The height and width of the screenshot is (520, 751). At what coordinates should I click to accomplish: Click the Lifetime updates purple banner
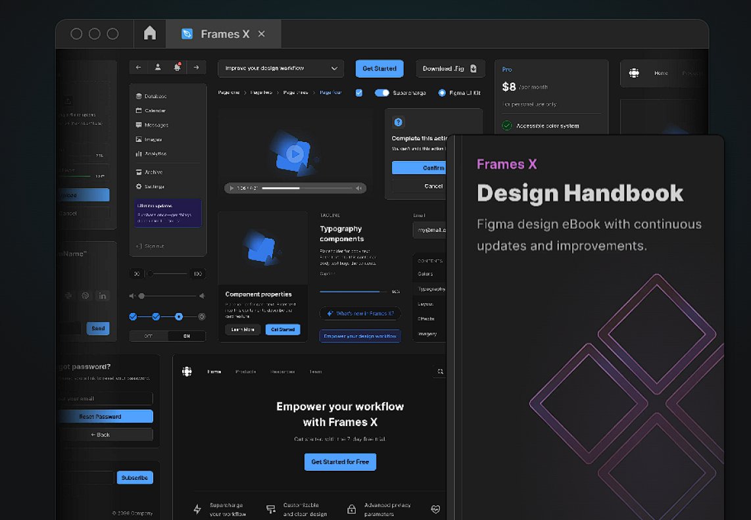tap(168, 213)
